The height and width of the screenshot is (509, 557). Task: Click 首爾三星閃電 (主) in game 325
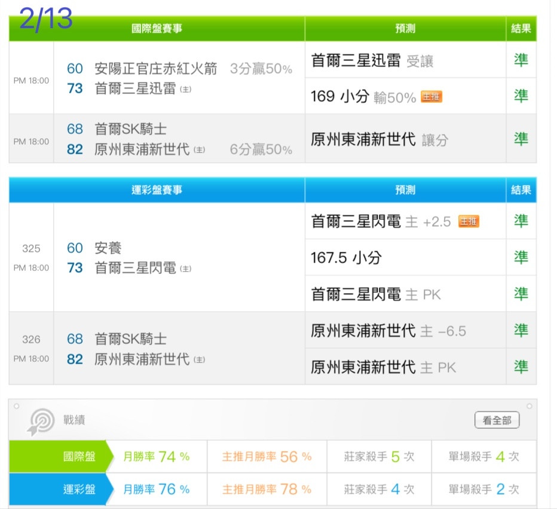[x=143, y=267]
